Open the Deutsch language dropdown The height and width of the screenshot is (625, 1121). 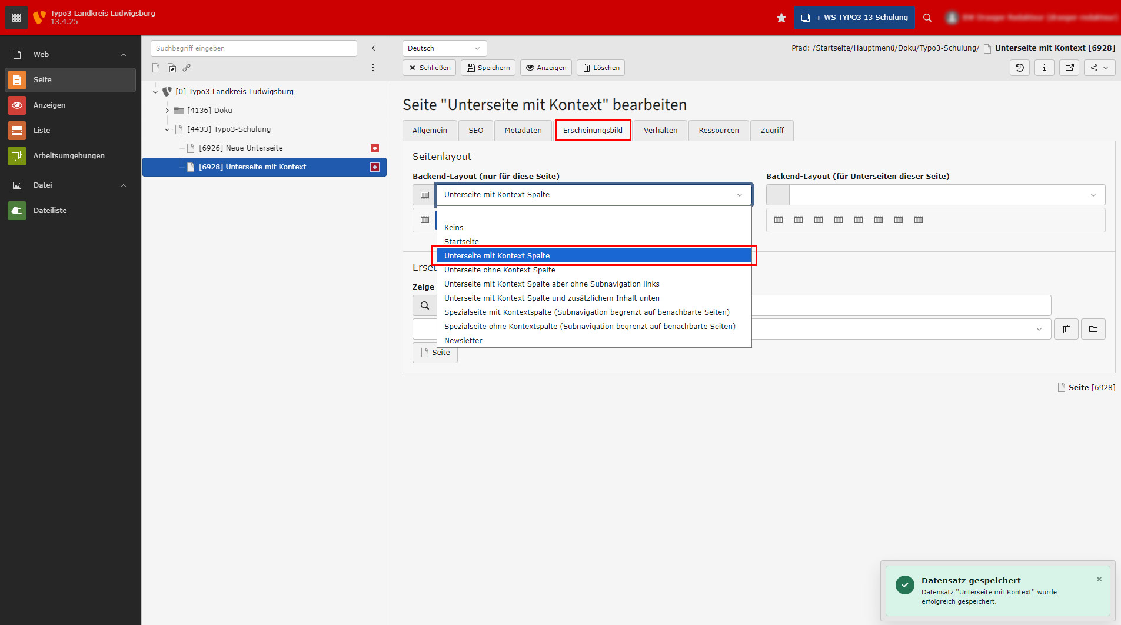[x=444, y=48]
